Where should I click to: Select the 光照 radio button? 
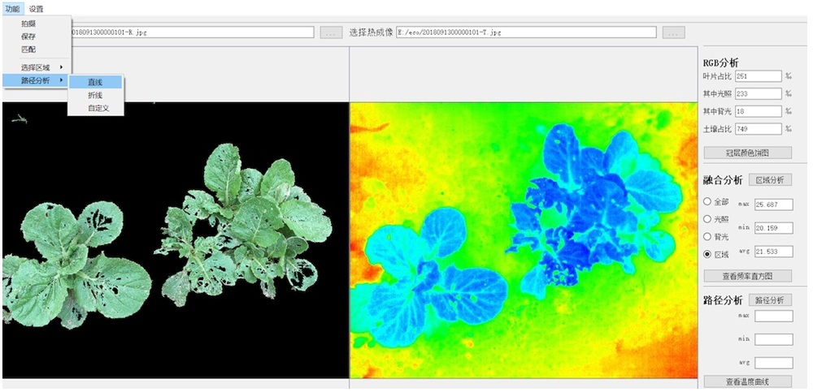(x=707, y=219)
